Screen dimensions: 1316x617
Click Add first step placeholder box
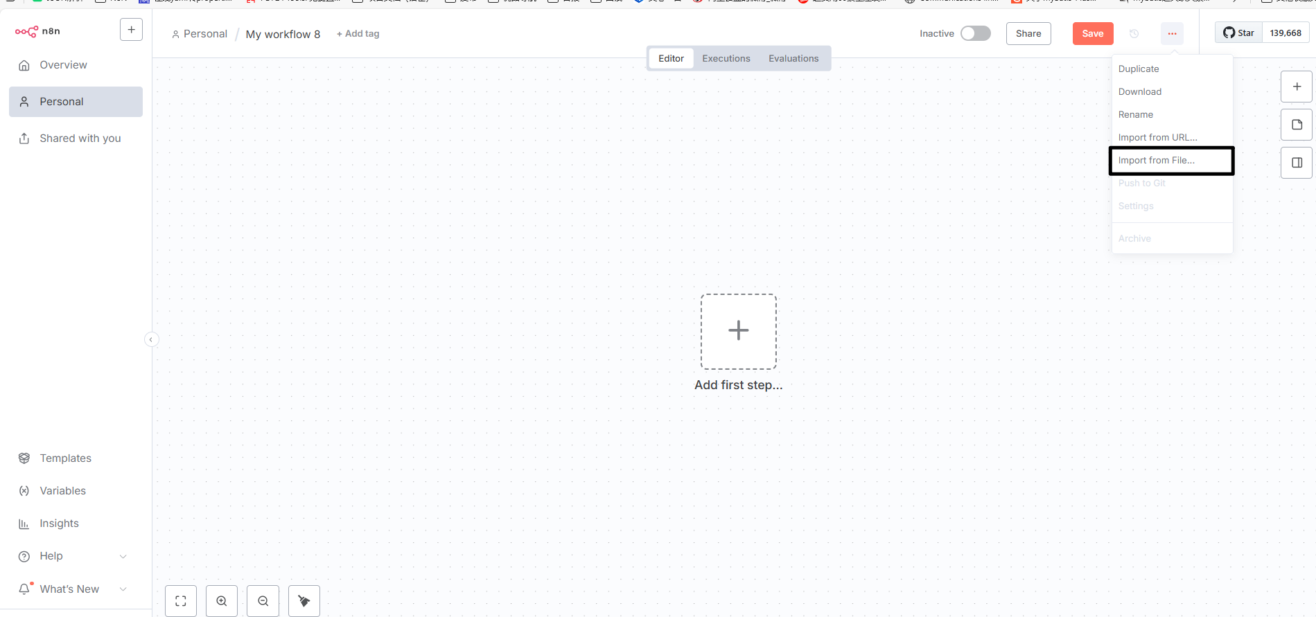[x=738, y=331]
